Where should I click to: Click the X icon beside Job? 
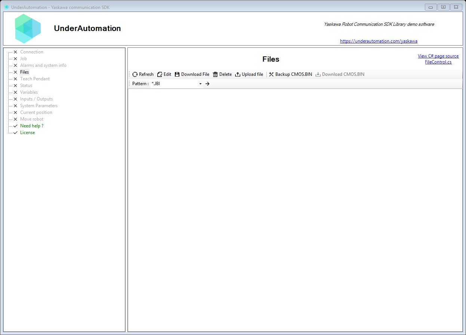(15, 59)
